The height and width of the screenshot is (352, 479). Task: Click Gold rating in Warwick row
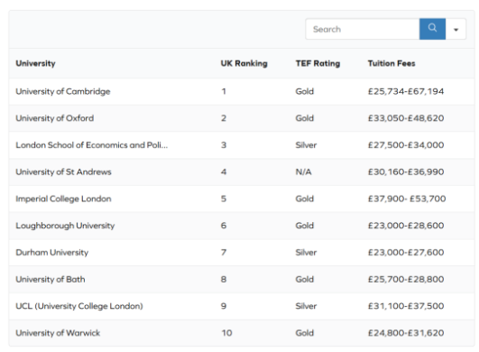(305, 333)
